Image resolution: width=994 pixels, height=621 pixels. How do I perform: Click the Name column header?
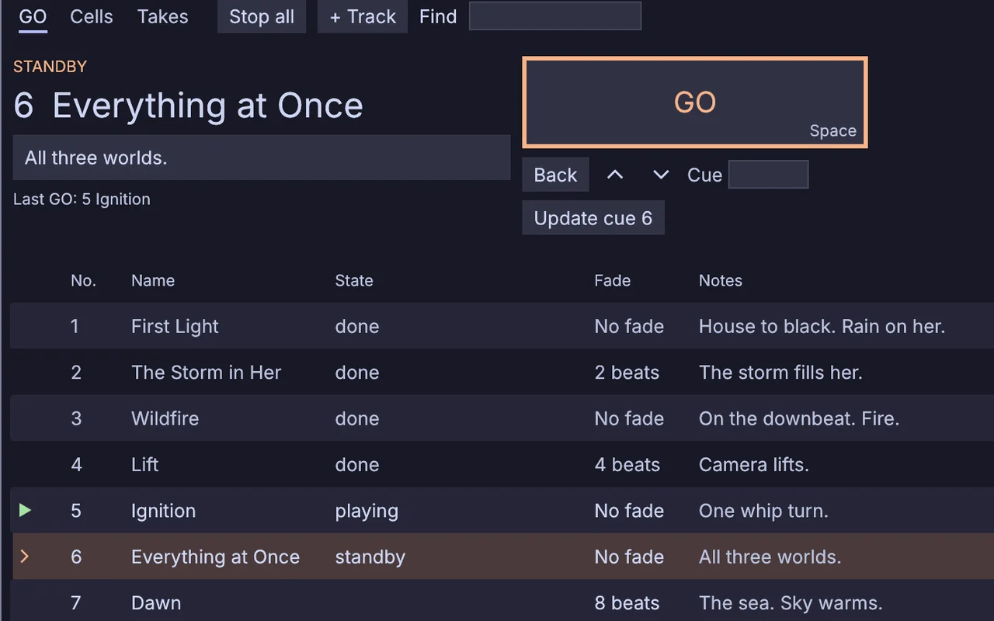tap(153, 280)
